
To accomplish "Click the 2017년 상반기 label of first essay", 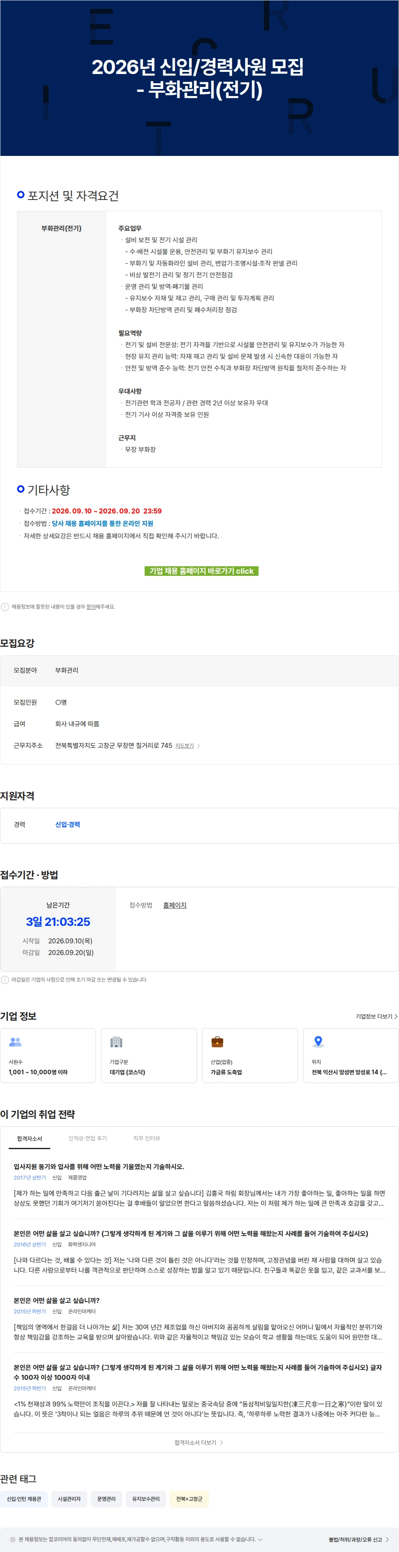I will pyautogui.click(x=30, y=1178).
